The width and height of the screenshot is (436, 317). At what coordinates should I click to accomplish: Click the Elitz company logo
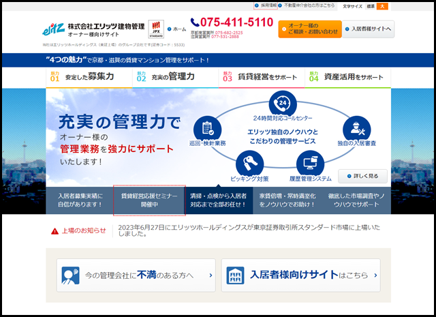[53, 29]
